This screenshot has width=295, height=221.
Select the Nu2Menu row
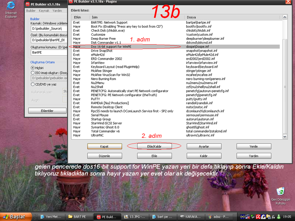[x=176, y=83]
